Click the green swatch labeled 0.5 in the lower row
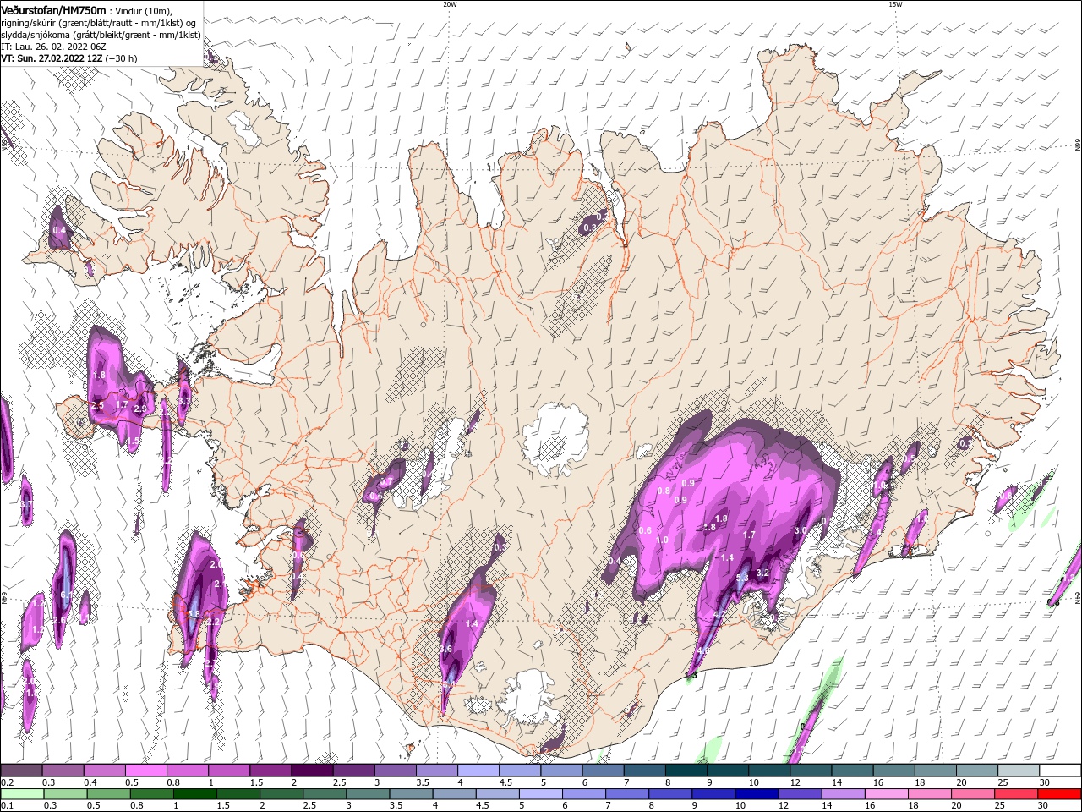Screen dimensions: 1082x812 tap(108, 794)
